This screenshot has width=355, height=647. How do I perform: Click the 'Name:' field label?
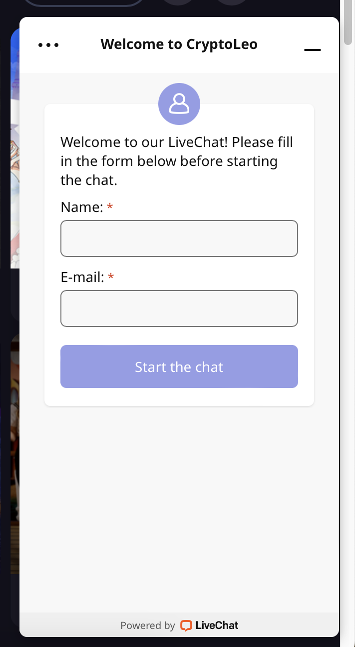[x=82, y=207]
